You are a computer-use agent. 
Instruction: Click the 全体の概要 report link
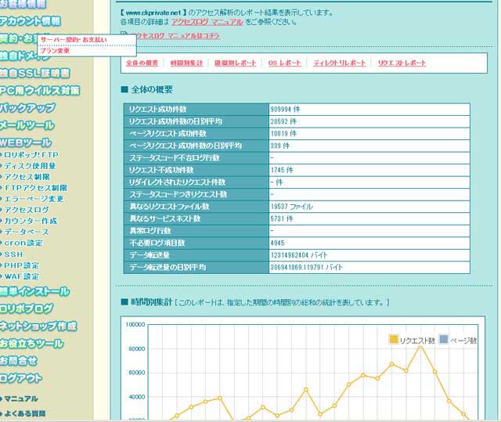(x=142, y=63)
